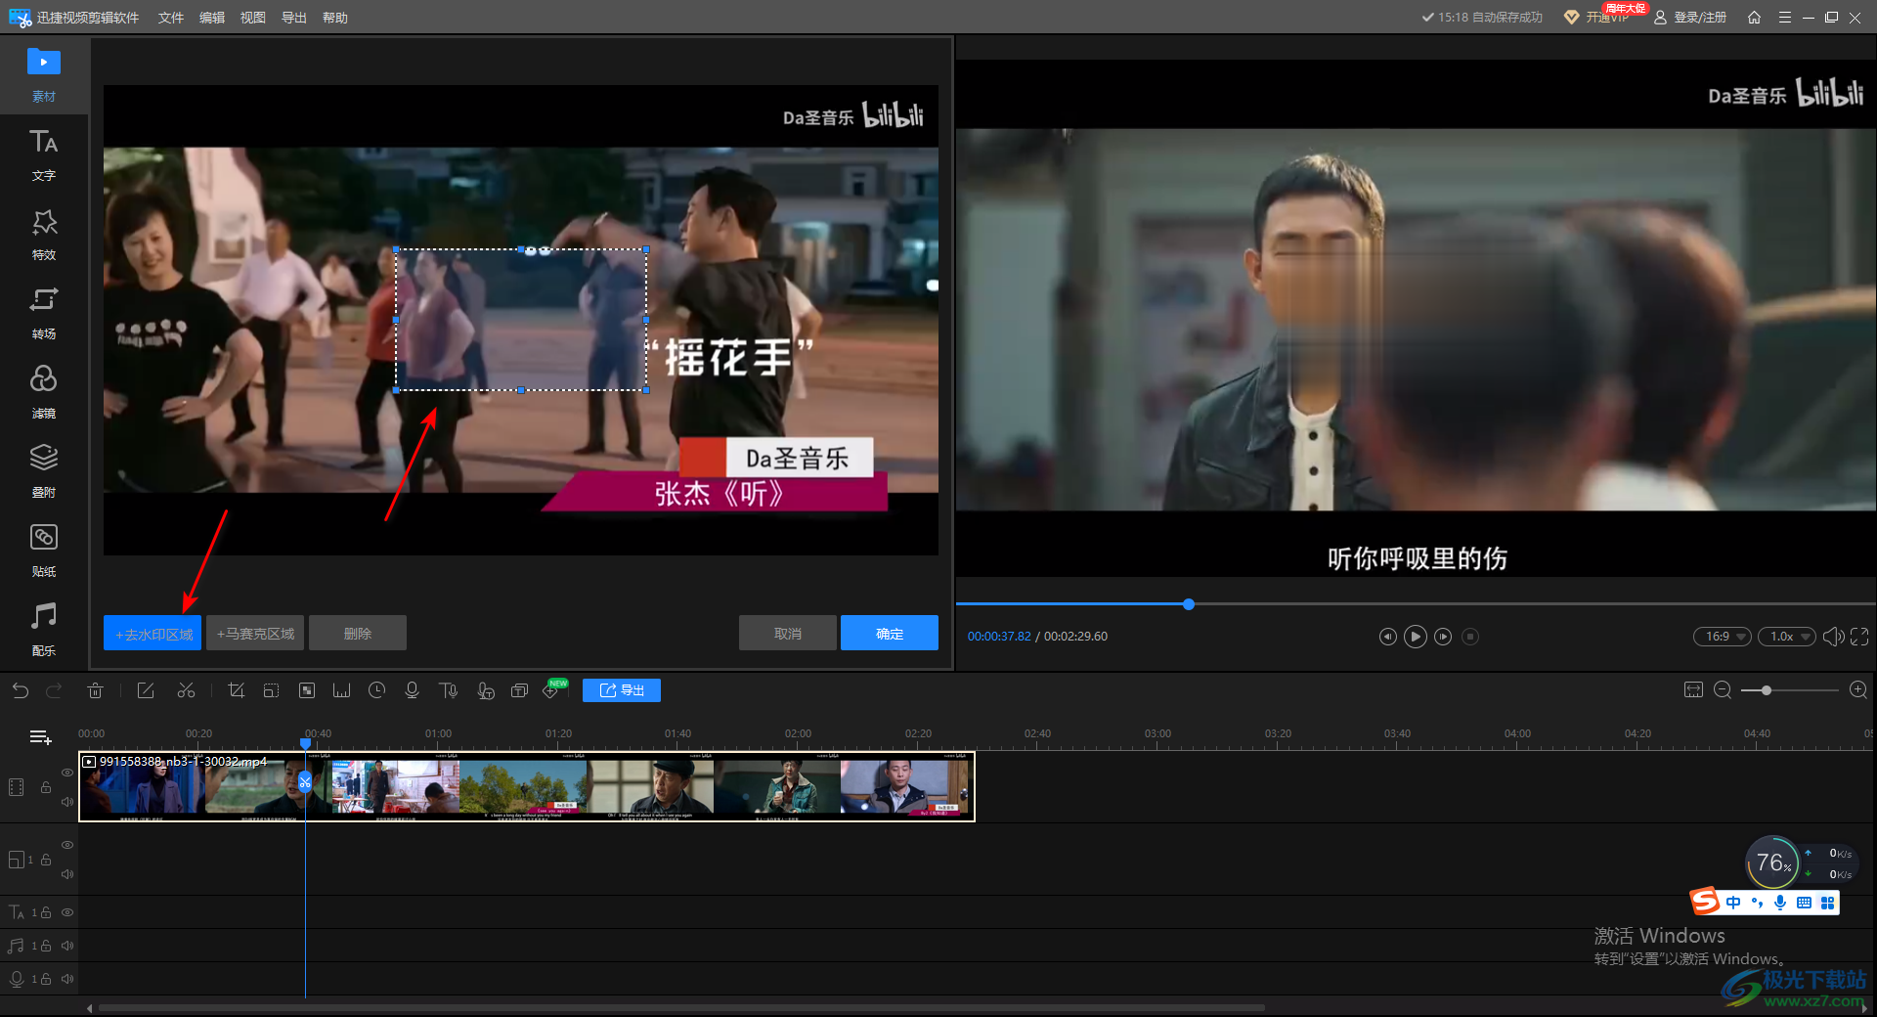
Task: Click the play button in preview
Action: (x=1415, y=637)
